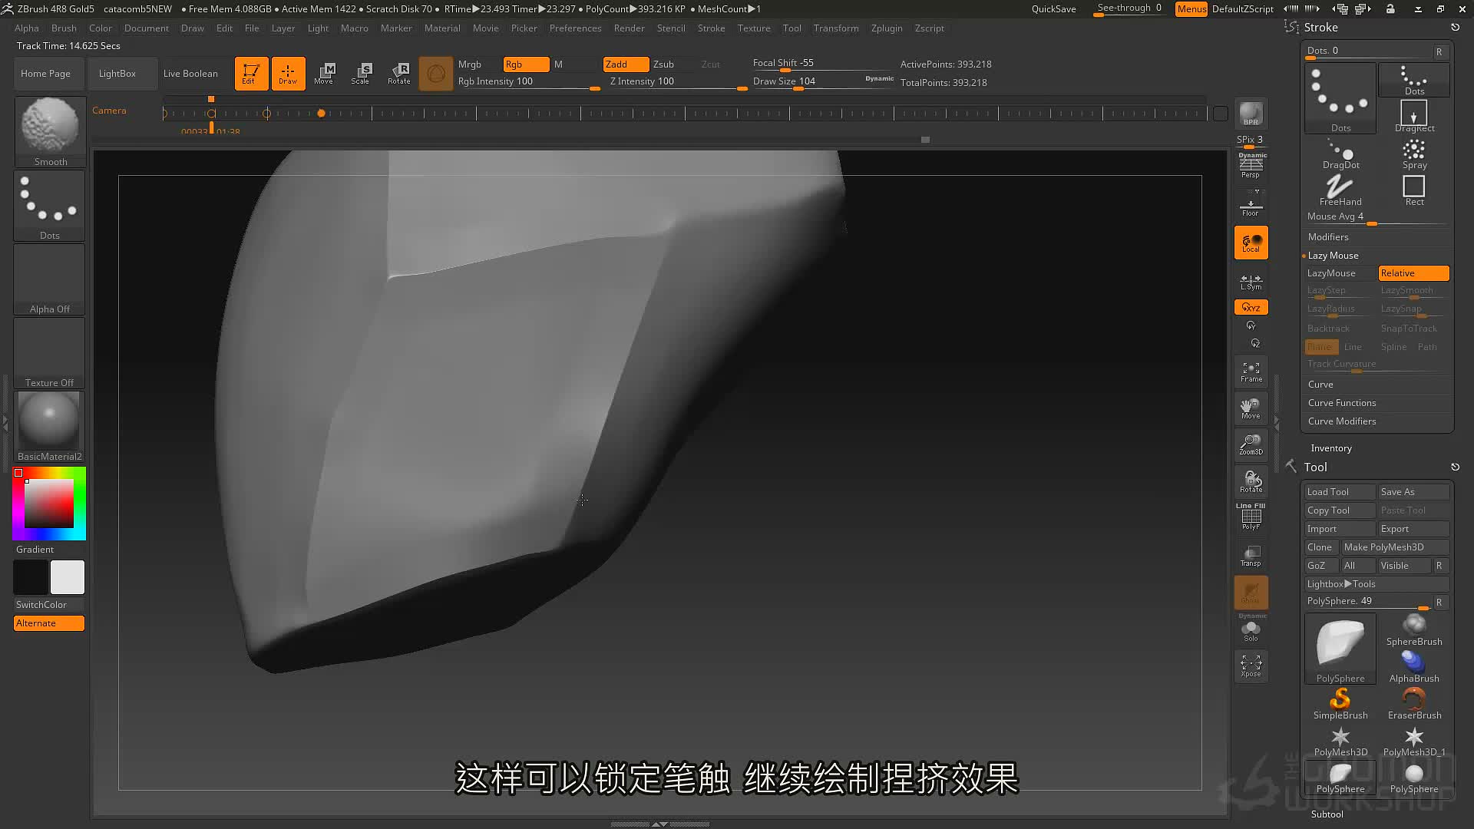
Task: Toggle Local symmetry mode button
Action: tap(1251, 282)
